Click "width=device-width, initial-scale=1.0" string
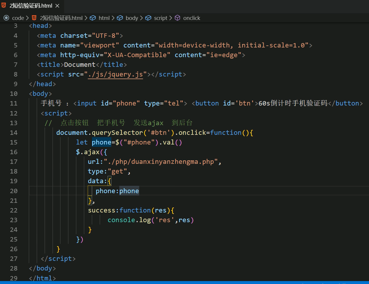This screenshot has height=284, width=369. [232, 45]
